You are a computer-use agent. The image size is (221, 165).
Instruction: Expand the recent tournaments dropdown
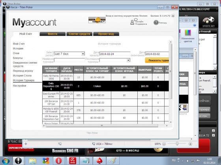click(128, 60)
